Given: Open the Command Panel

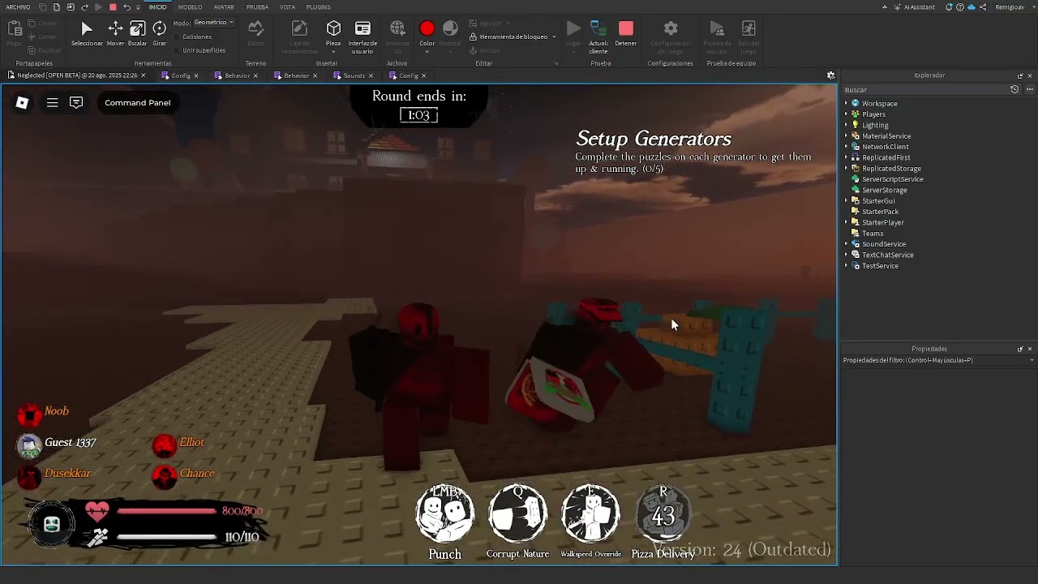Looking at the screenshot, I should coord(137,102).
